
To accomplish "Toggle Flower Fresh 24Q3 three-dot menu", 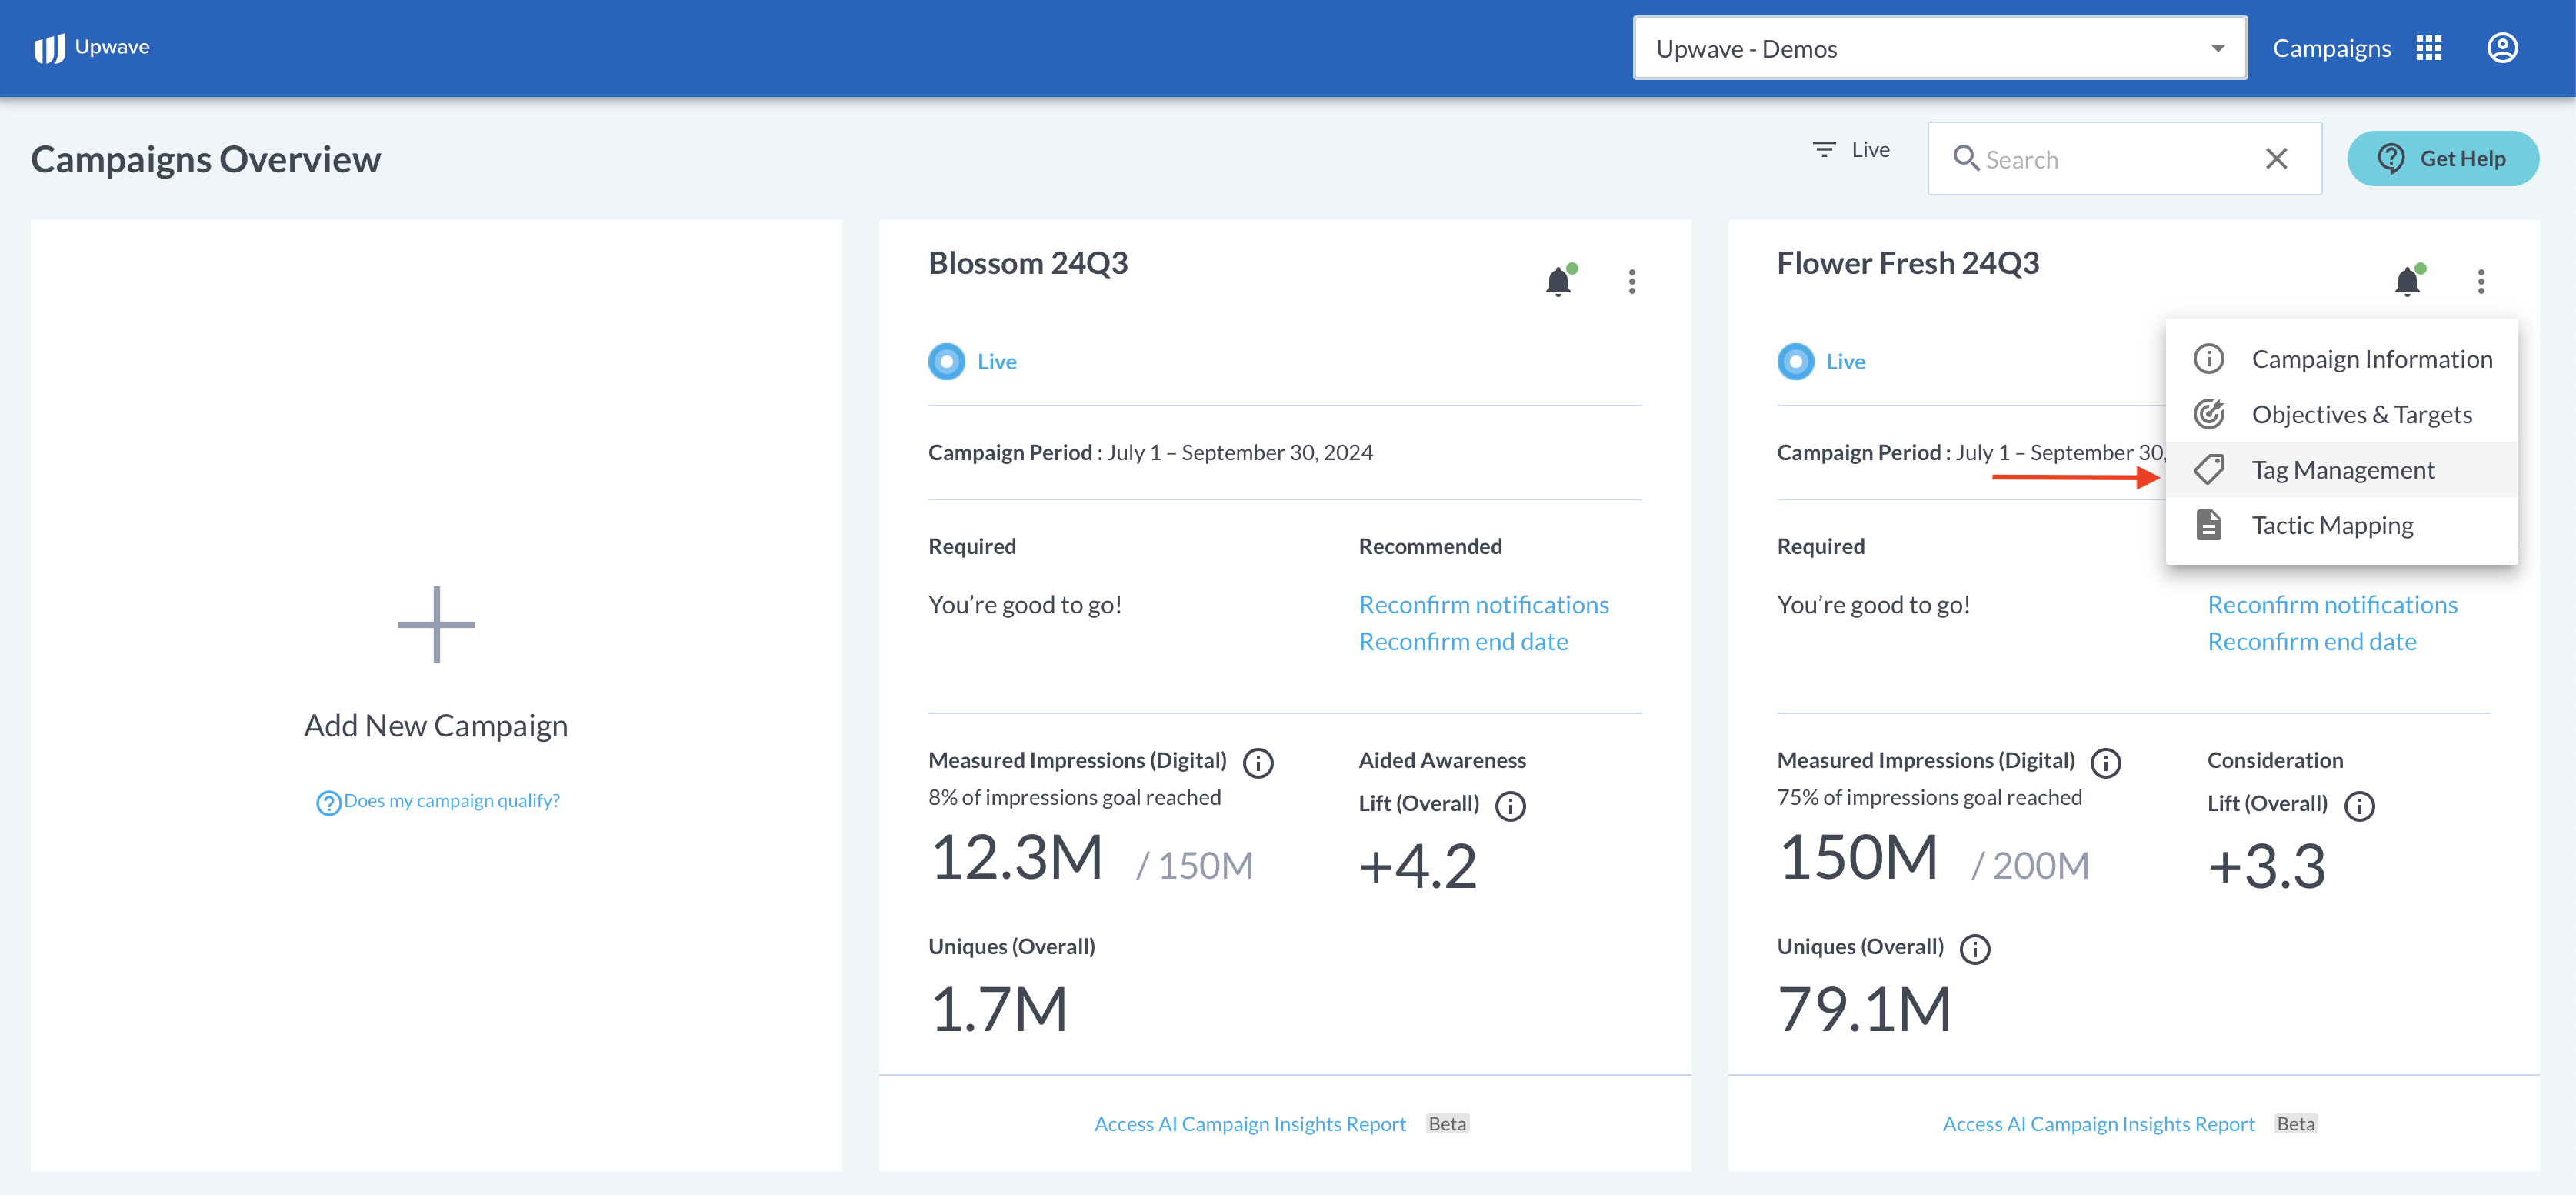I will click(x=2480, y=282).
